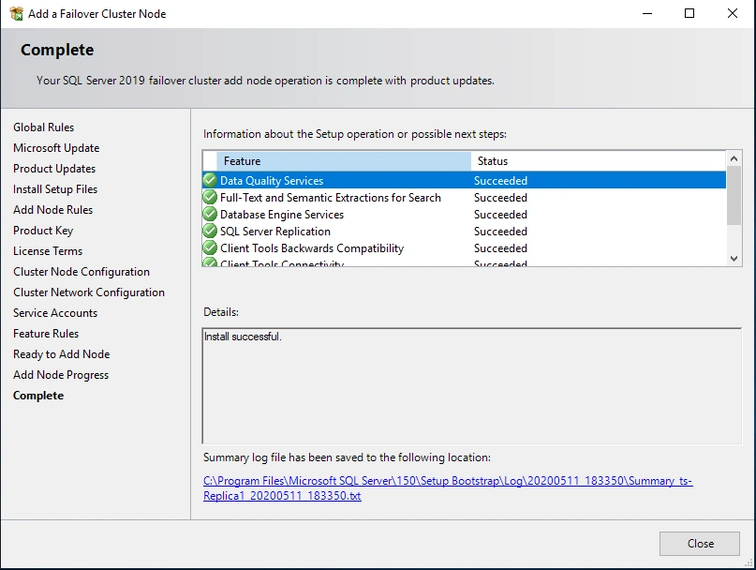Click the bold Complete step in sidebar
Screen dimensions: 756x570
coord(38,396)
